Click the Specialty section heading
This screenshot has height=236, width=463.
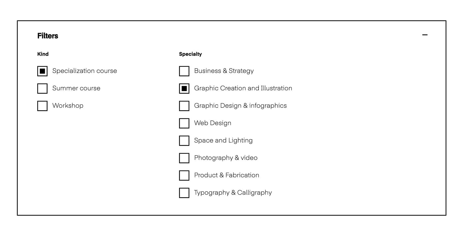[190, 54]
